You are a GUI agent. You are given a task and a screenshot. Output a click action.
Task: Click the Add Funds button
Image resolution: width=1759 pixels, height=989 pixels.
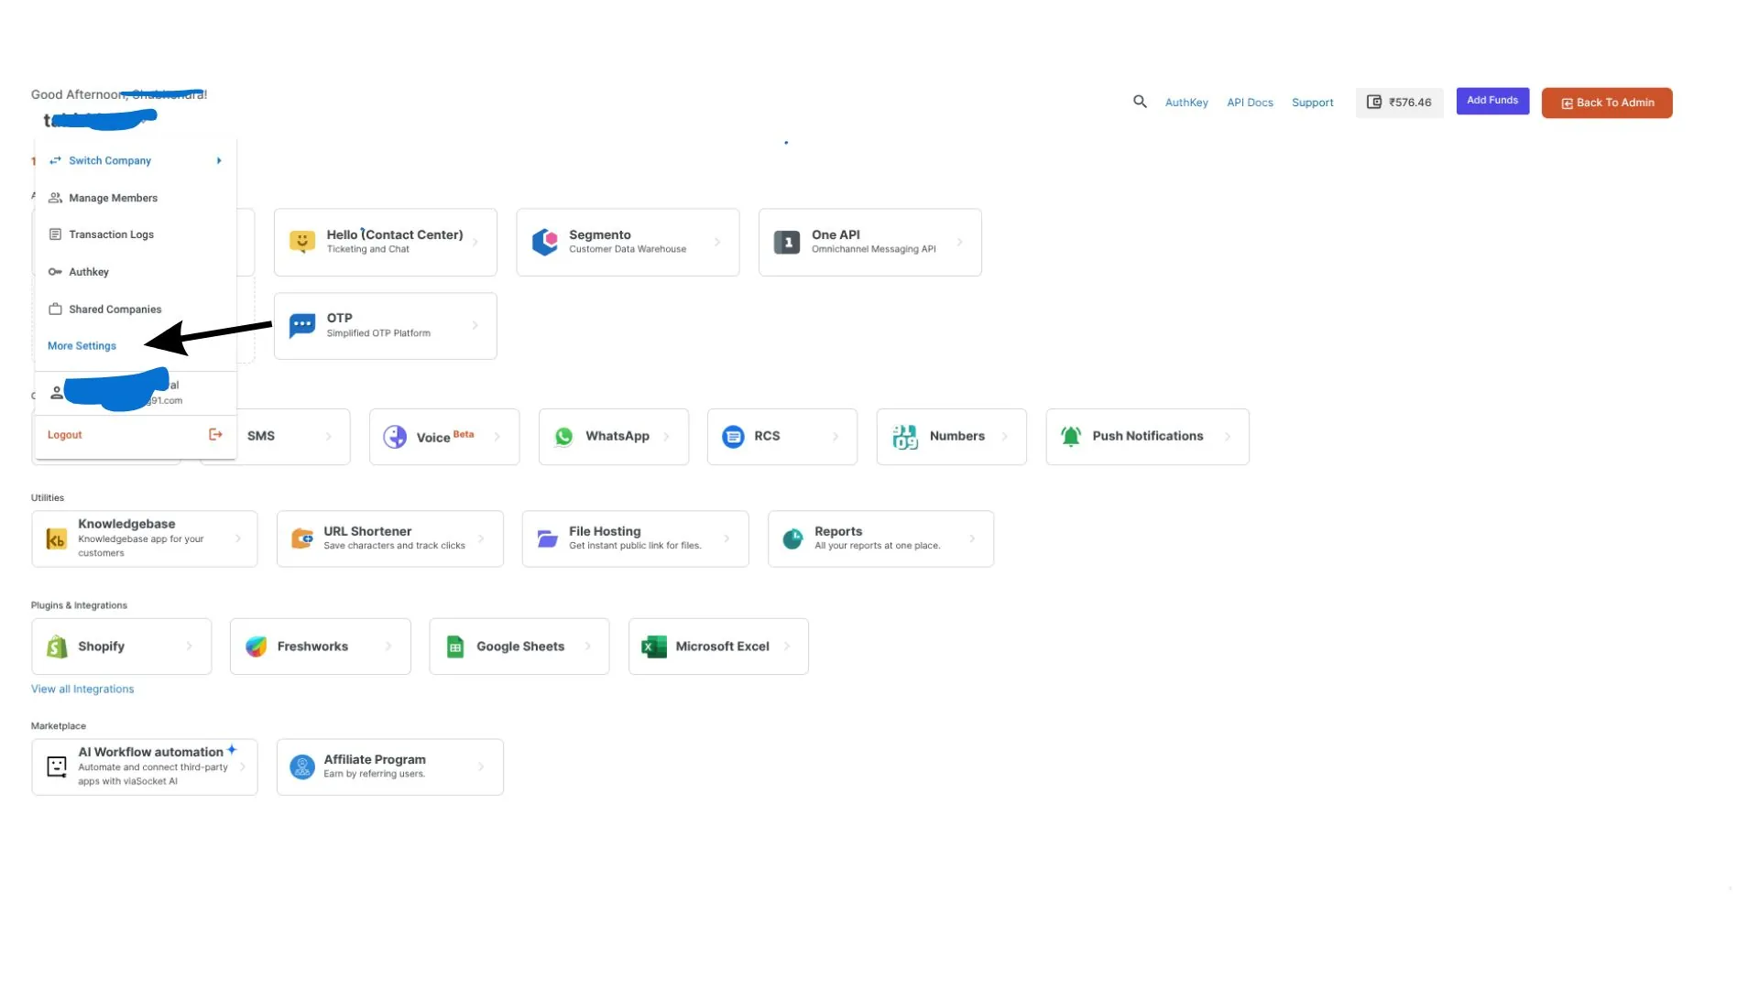point(1492,101)
